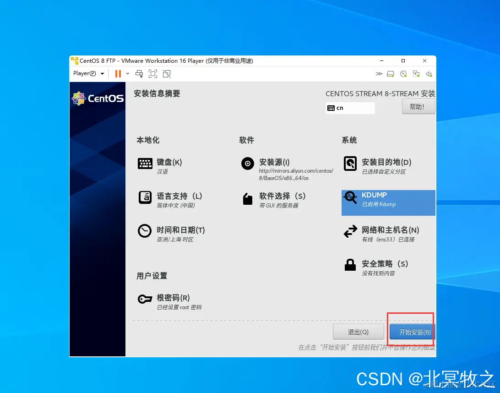Click the sound card device icon
This screenshot has height=393, width=500.
pyautogui.click(x=429, y=74)
